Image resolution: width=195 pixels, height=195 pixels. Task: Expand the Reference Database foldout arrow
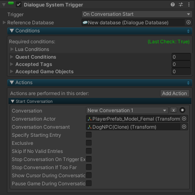pyautogui.click(x=4, y=22)
